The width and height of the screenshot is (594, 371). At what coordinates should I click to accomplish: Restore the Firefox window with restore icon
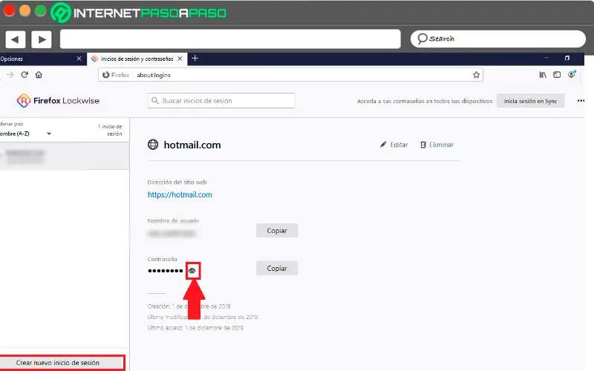click(x=567, y=58)
